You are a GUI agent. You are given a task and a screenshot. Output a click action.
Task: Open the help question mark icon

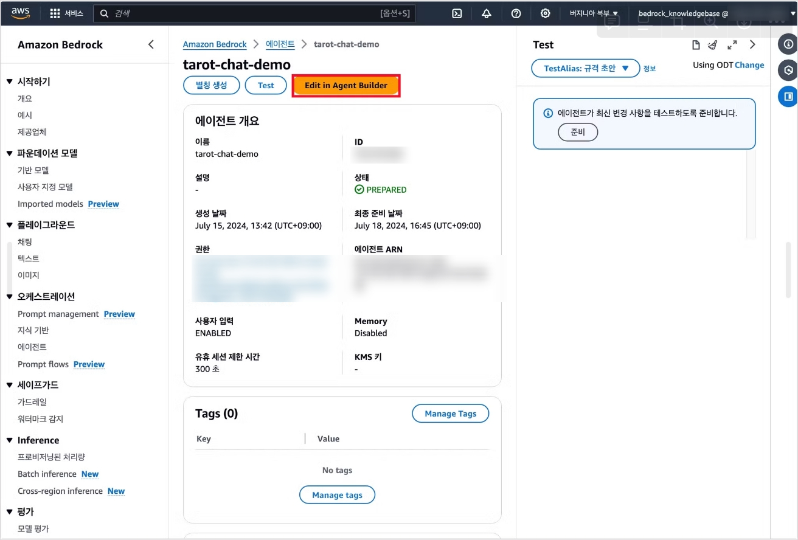click(516, 13)
